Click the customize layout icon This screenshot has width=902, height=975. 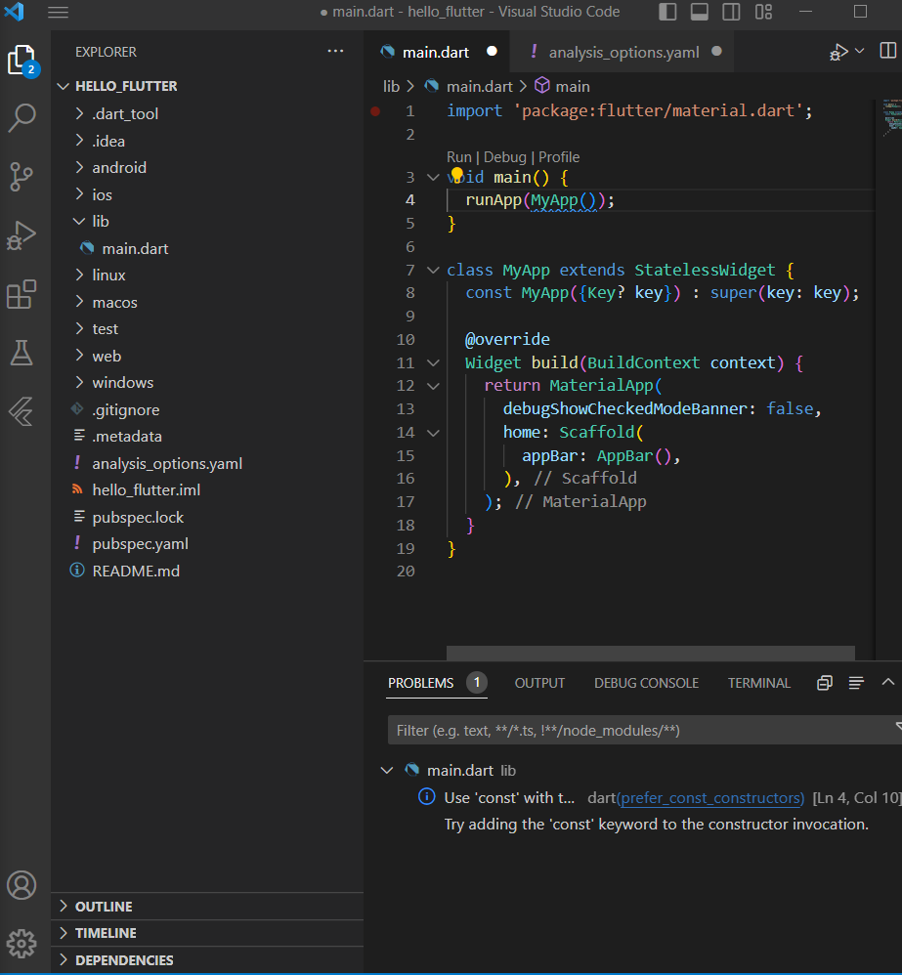(x=763, y=12)
